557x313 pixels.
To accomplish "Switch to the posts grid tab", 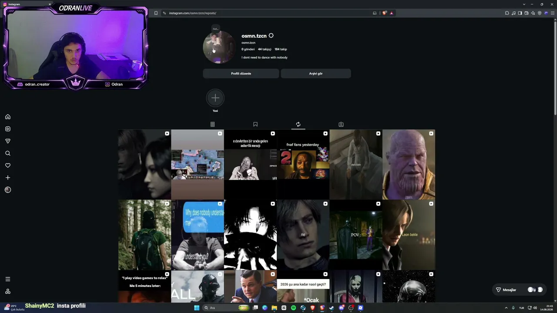I will tap(212, 124).
